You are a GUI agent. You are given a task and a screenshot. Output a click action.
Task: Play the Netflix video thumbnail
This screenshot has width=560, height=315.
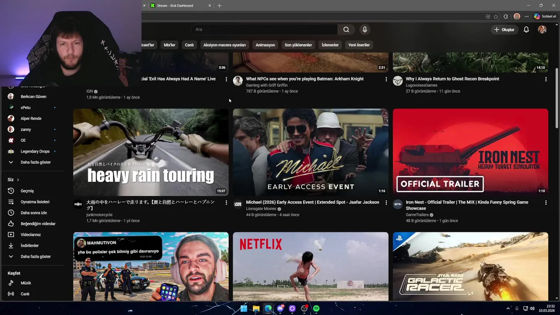(311, 266)
